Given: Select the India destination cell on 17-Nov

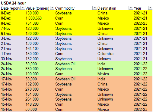Looking at the screenshot, I should click(x=101, y=79).
